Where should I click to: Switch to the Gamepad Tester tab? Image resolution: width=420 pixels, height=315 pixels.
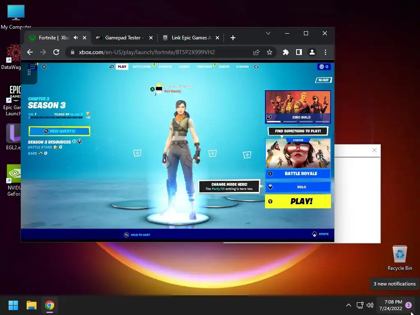(124, 38)
